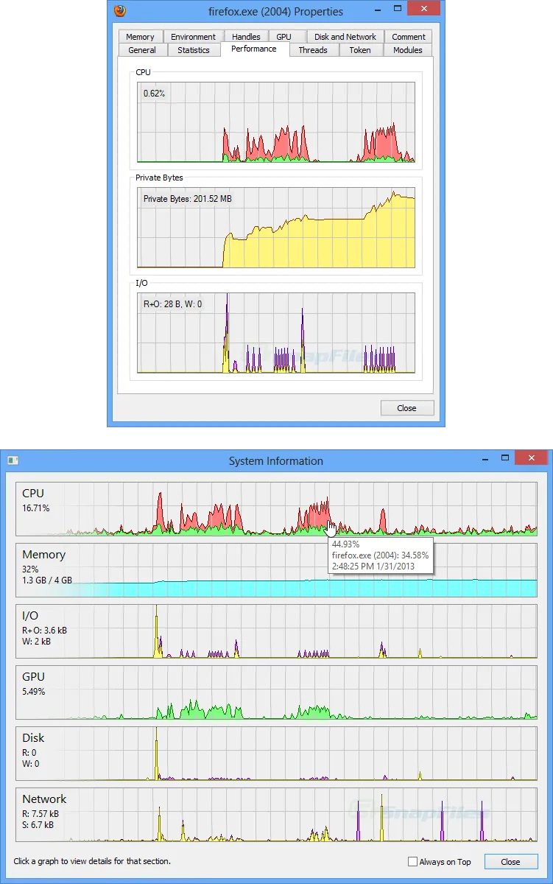Click the System Information window icon
The height and width of the screenshot is (884, 553).
point(13,460)
